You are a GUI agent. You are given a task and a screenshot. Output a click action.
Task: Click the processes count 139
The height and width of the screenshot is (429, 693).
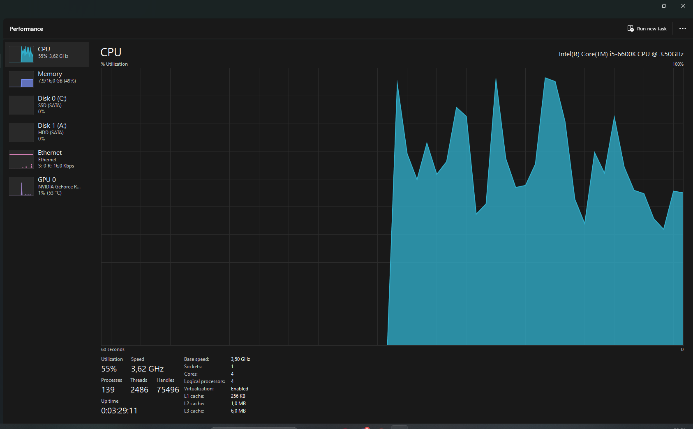[x=108, y=390]
